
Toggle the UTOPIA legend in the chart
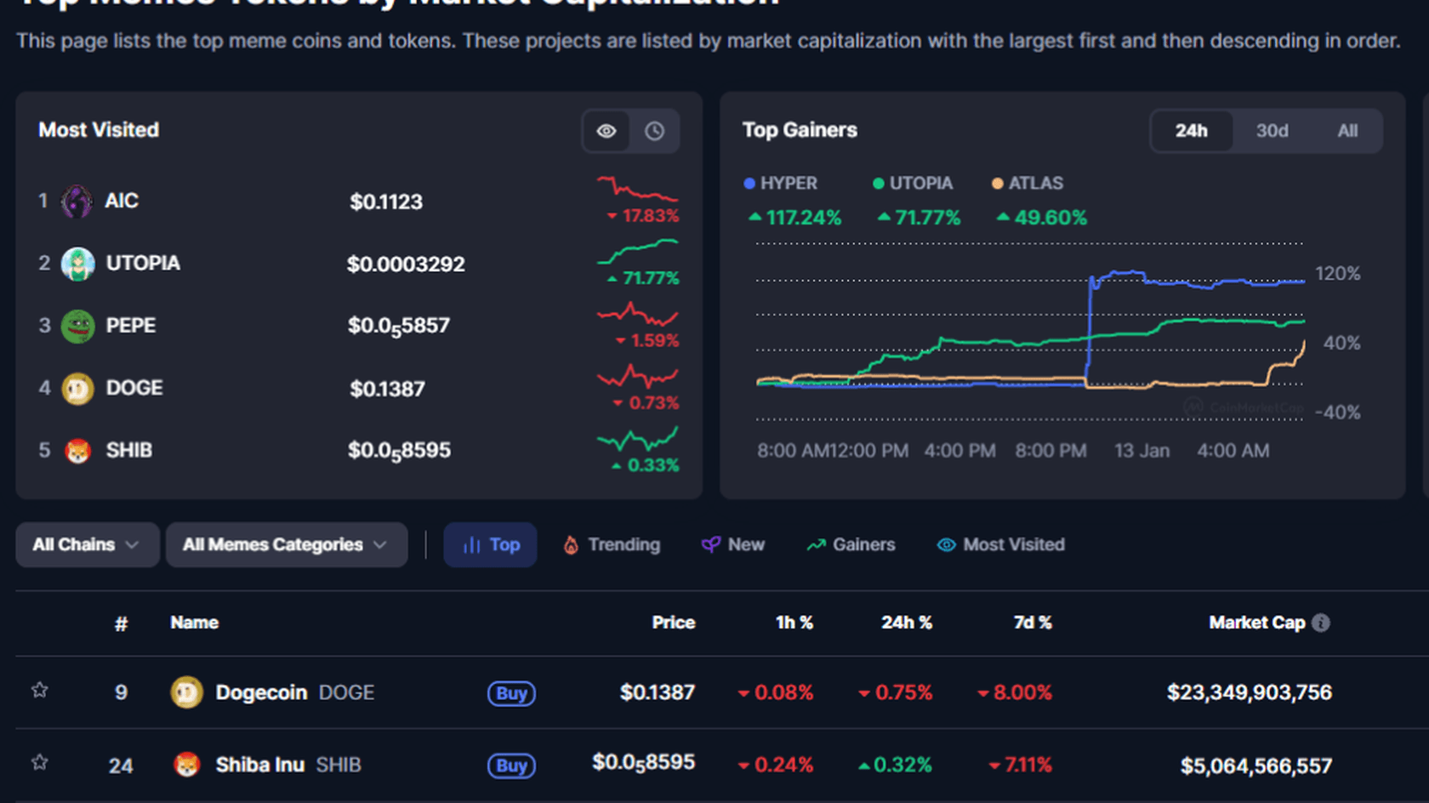click(913, 183)
